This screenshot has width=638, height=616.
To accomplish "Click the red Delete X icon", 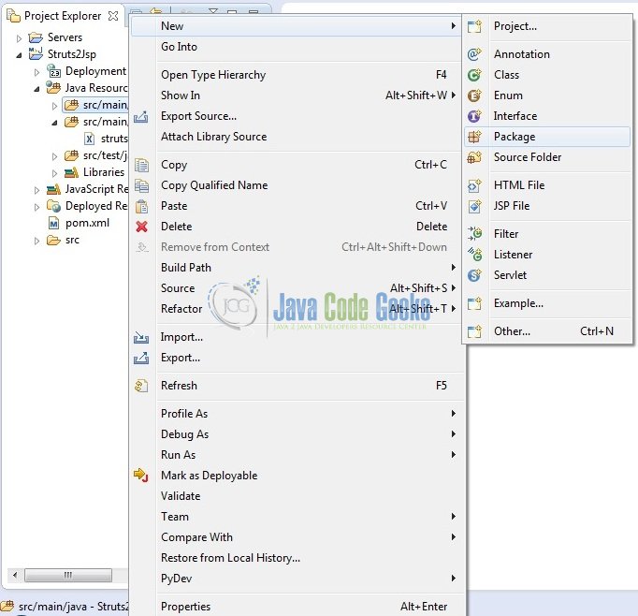I will 141,227.
